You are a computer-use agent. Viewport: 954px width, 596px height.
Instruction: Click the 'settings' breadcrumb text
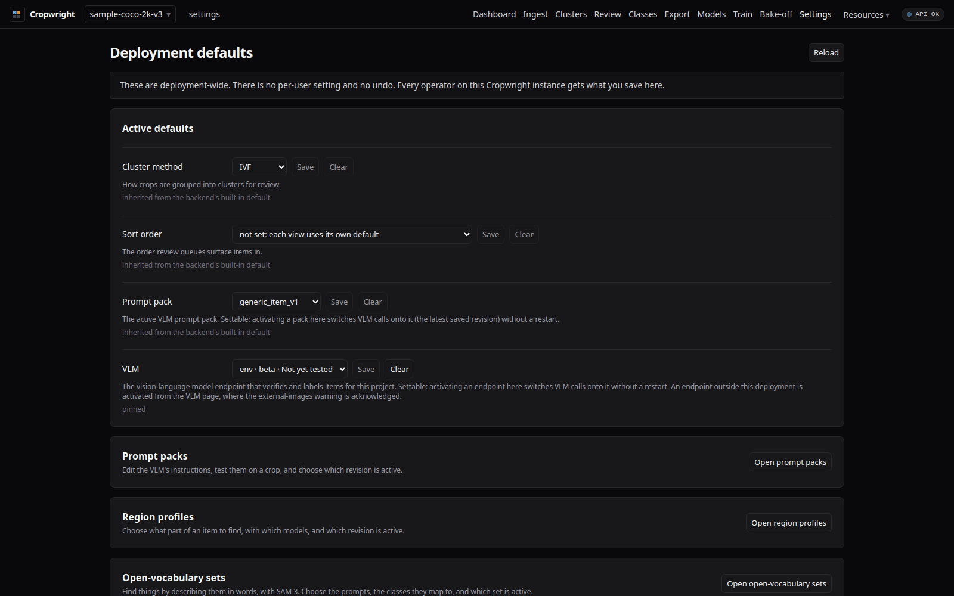coord(205,14)
